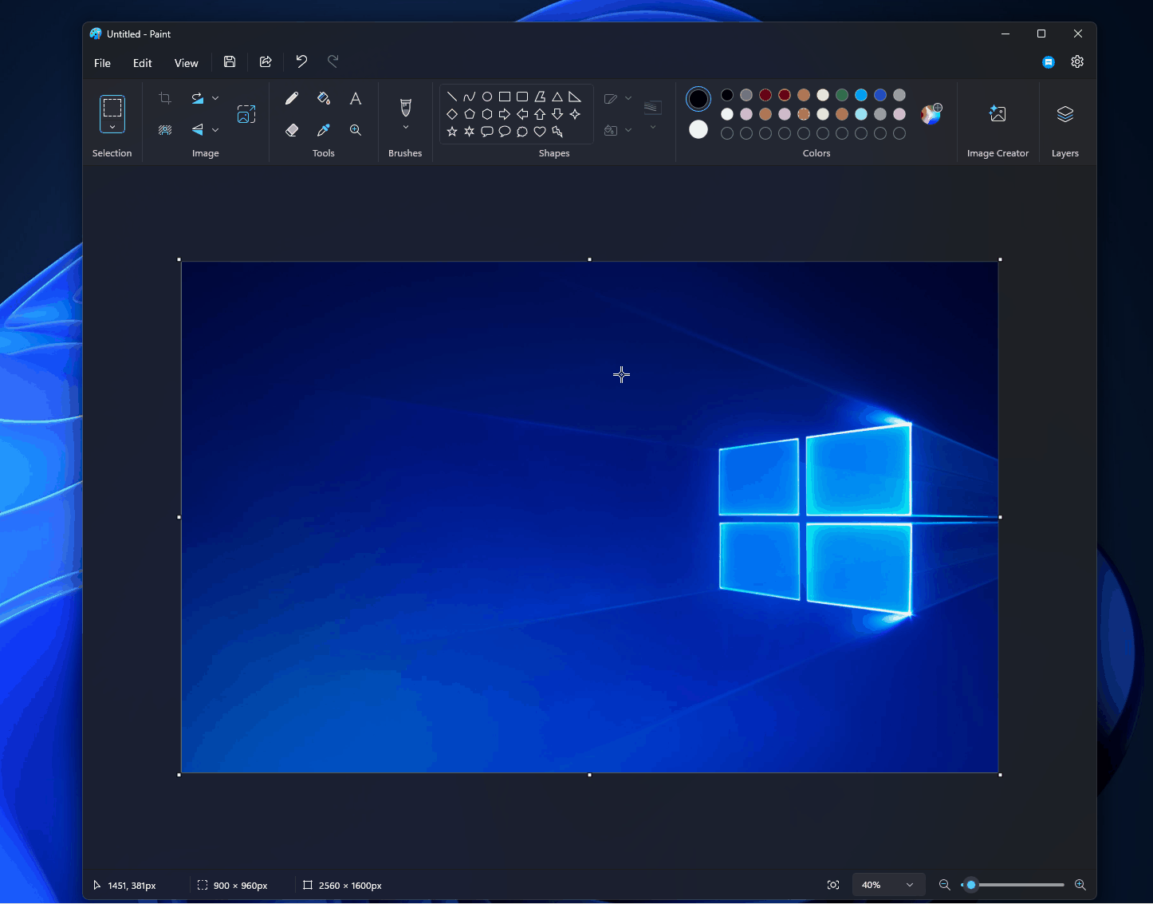The image size is (1153, 904).
Task: Open the File menu
Action: click(x=102, y=62)
